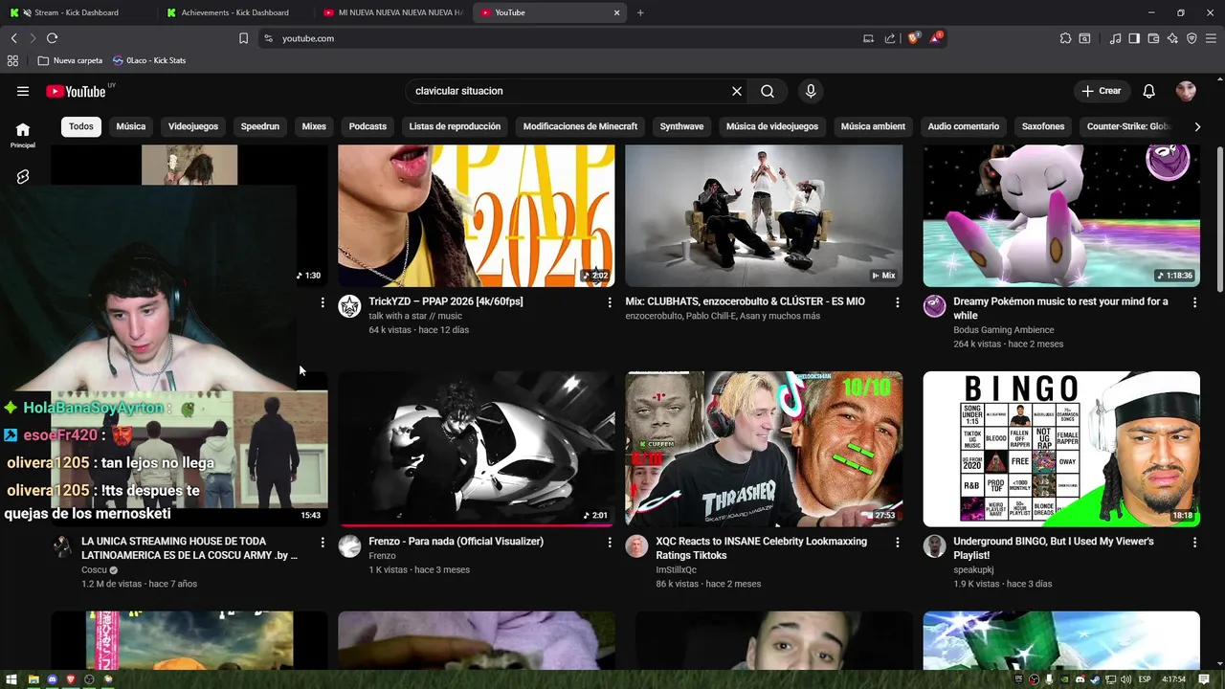Viewport: 1225px width, 689px height.
Task: Open Brave playlist music note icon
Action: 1115,38
